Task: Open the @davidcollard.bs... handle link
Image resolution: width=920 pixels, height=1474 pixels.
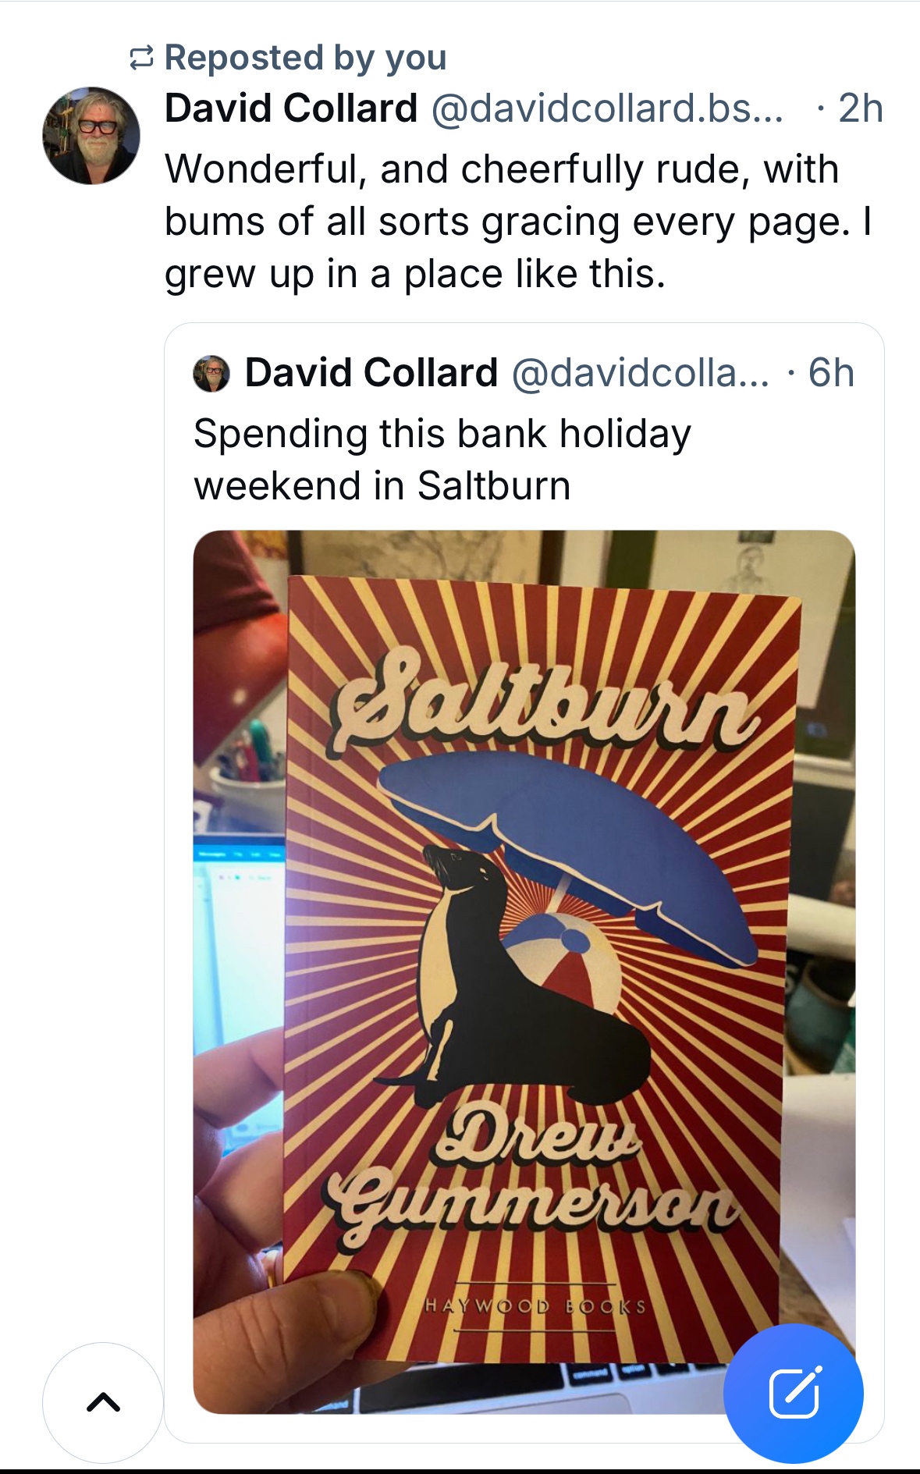Action: (x=606, y=108)
